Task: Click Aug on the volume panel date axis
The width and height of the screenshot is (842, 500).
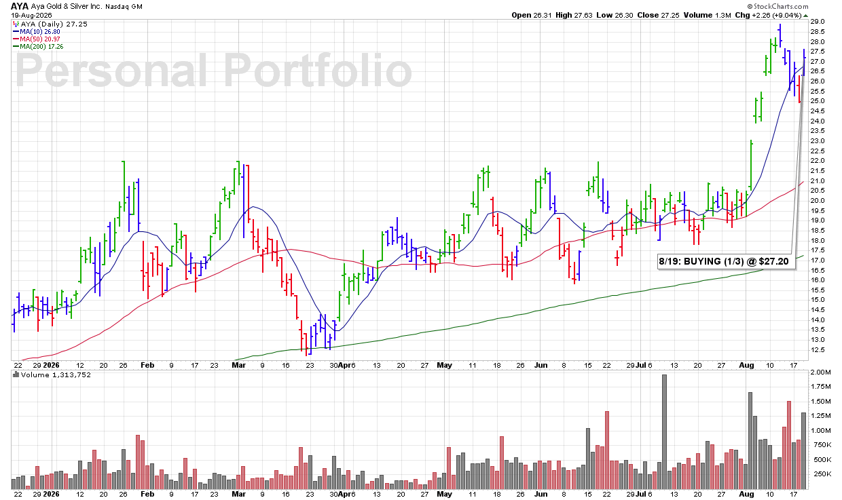Action: (746, 495)
